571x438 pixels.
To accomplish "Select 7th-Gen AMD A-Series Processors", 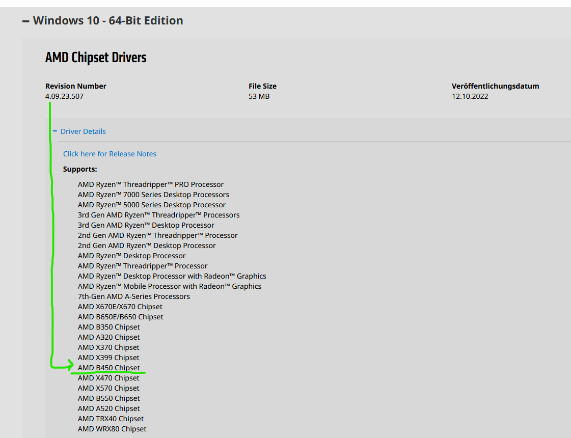I will [x=133, y=297].
